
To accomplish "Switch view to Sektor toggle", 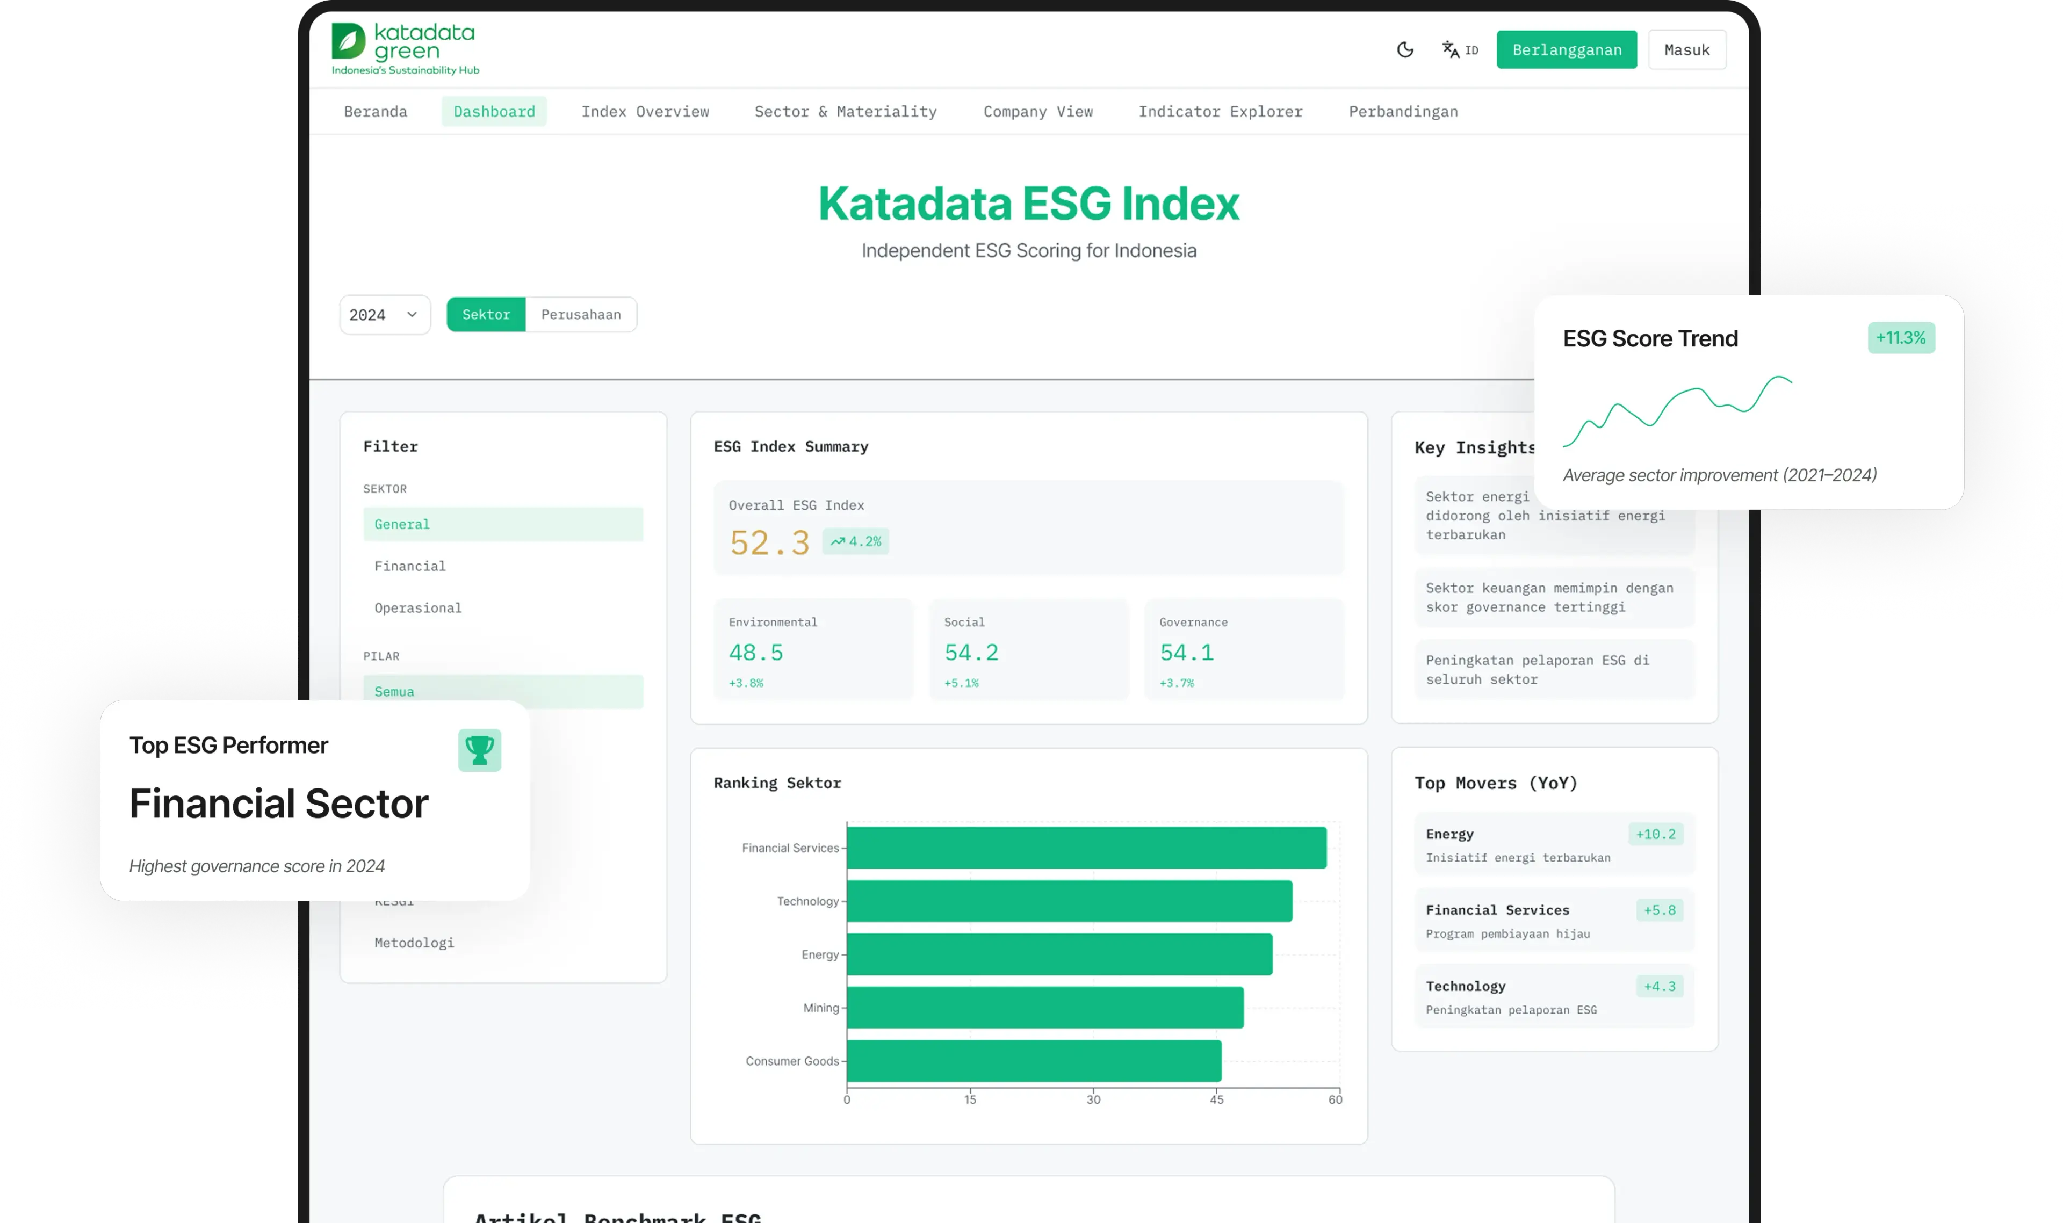I will 486,315.
